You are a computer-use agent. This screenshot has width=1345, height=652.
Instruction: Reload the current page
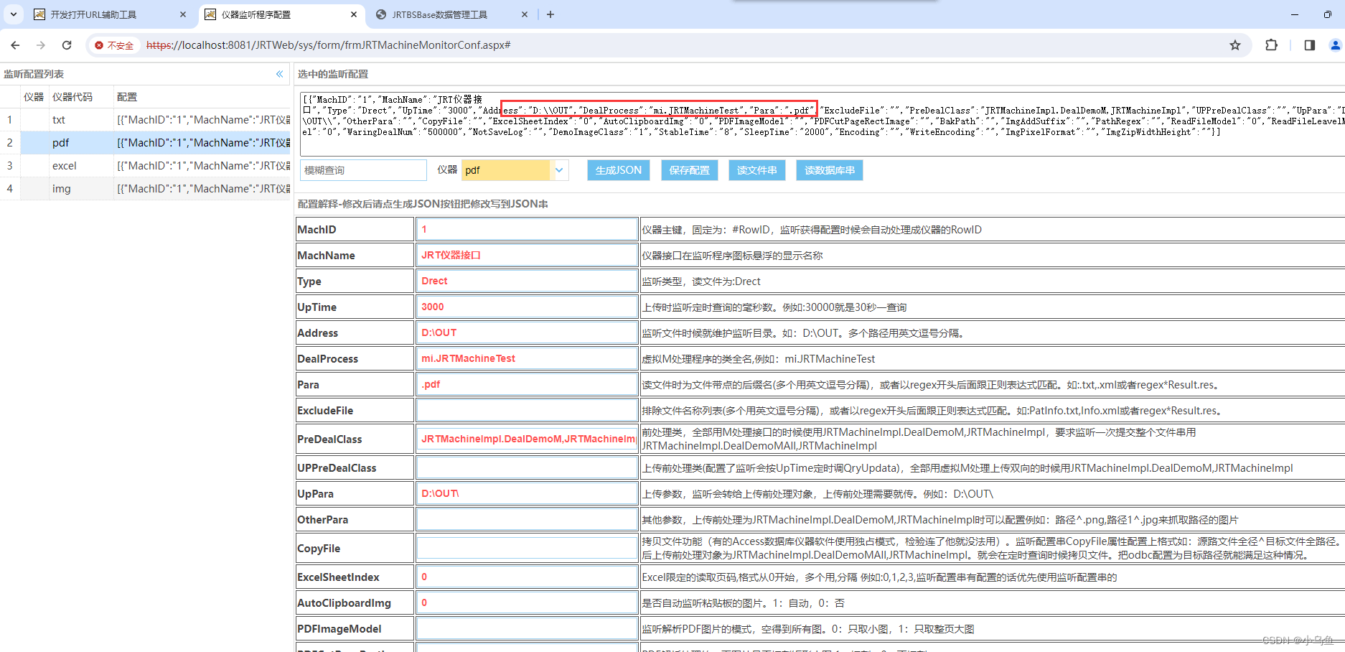click(x=67, y=45)
